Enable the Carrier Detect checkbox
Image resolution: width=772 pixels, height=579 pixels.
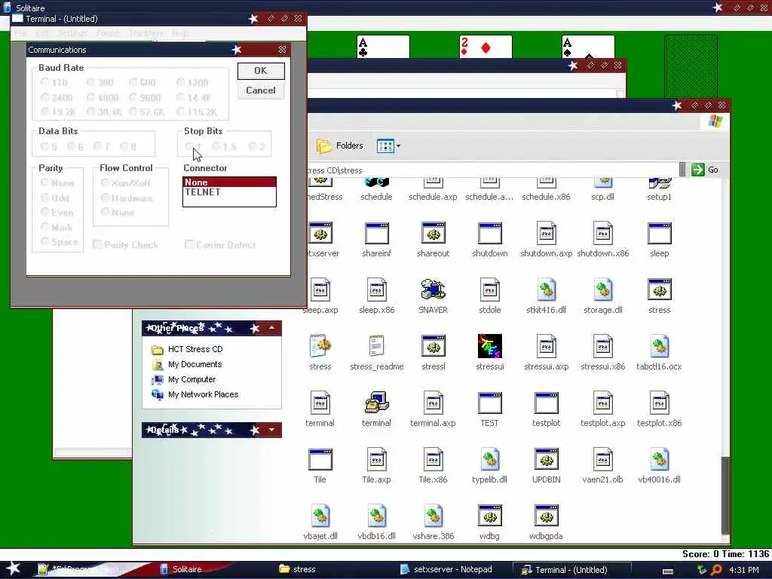tap(220, 245)
